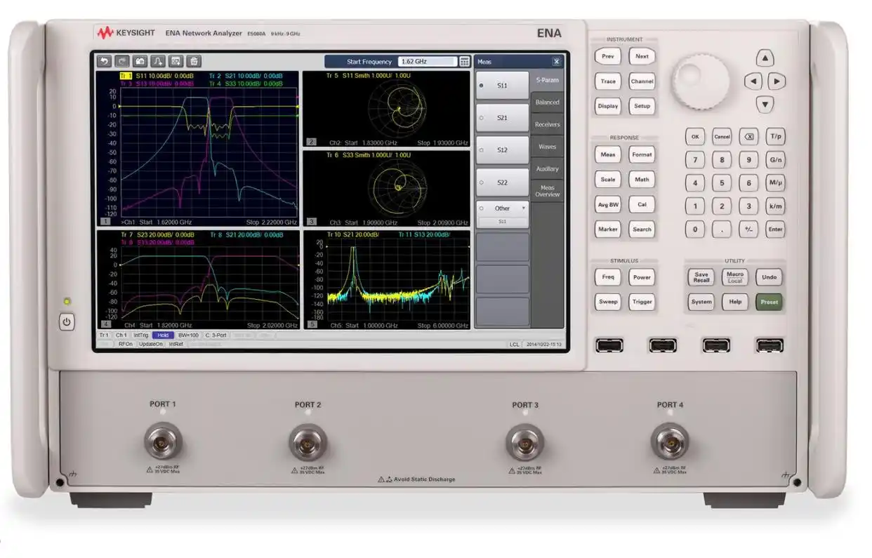Toggle RFOn in the status bar
Screen dimensions: 872x558
coord(125,344)
